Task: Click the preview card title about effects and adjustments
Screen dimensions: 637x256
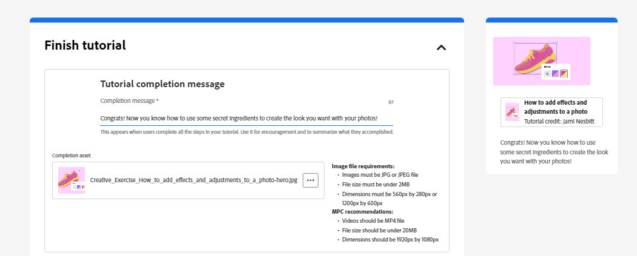Action: pyautogui.click(x=555, y=107)
